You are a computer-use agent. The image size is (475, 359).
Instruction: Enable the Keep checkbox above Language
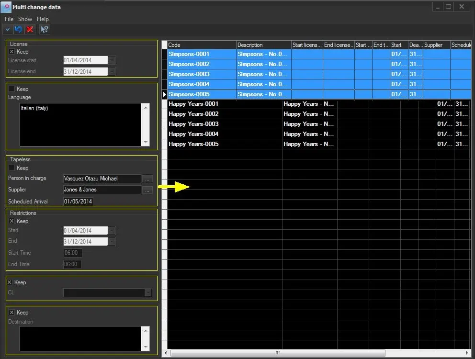click(x=12, y=89)
